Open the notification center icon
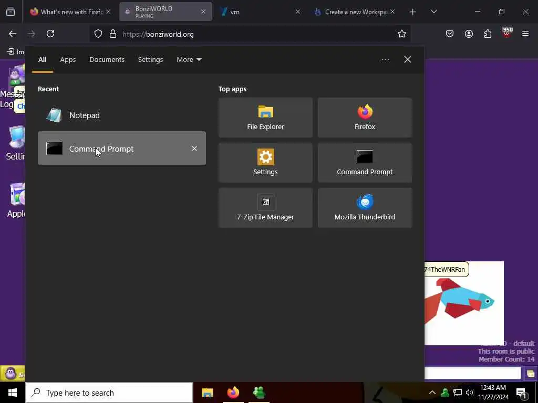The width and height of the screenshot is (538, 403). [x=522, y=393]
